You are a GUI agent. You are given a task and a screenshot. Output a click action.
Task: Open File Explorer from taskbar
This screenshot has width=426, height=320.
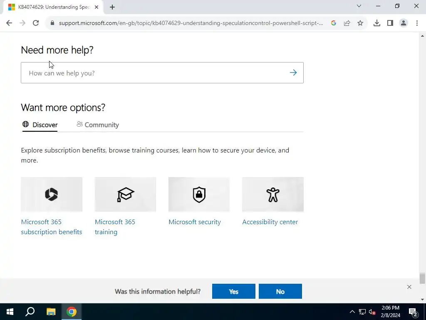click(x=51, y=312)
